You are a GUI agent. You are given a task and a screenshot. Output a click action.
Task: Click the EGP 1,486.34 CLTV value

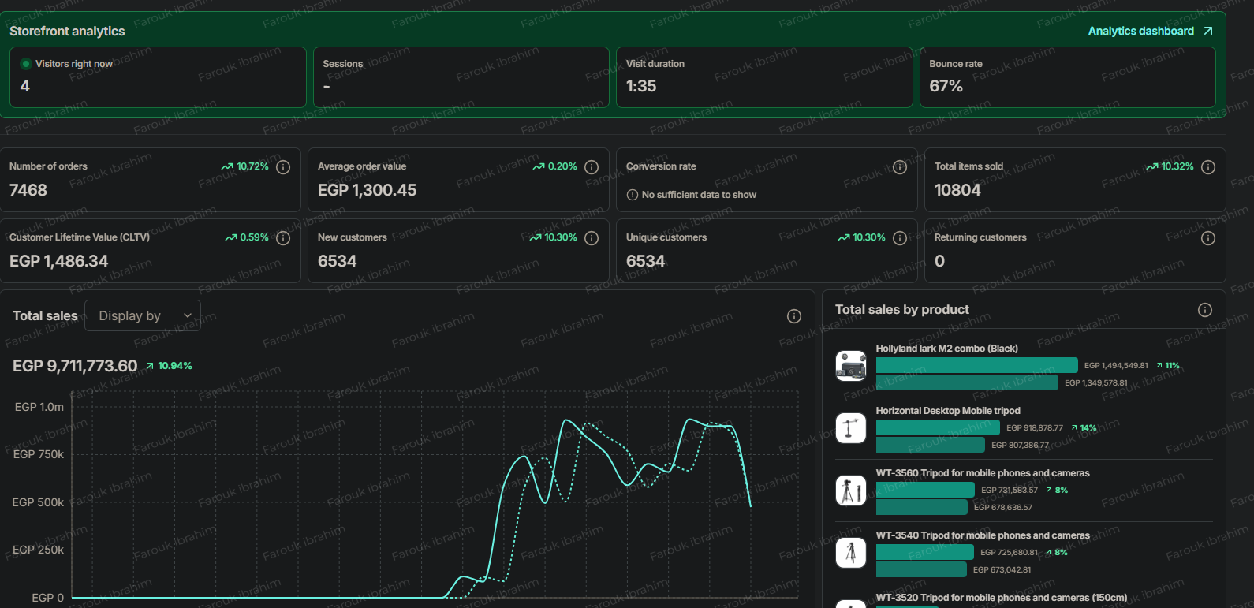click(59, 261)
